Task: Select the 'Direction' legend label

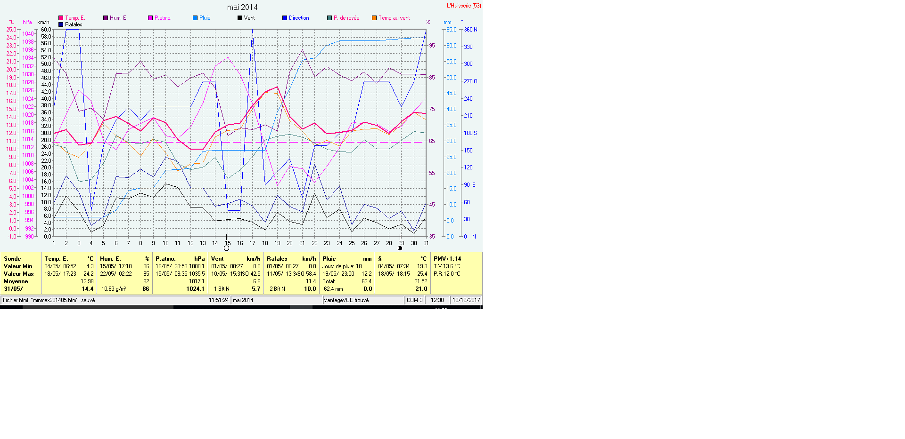Action: [x=299, y=18]
